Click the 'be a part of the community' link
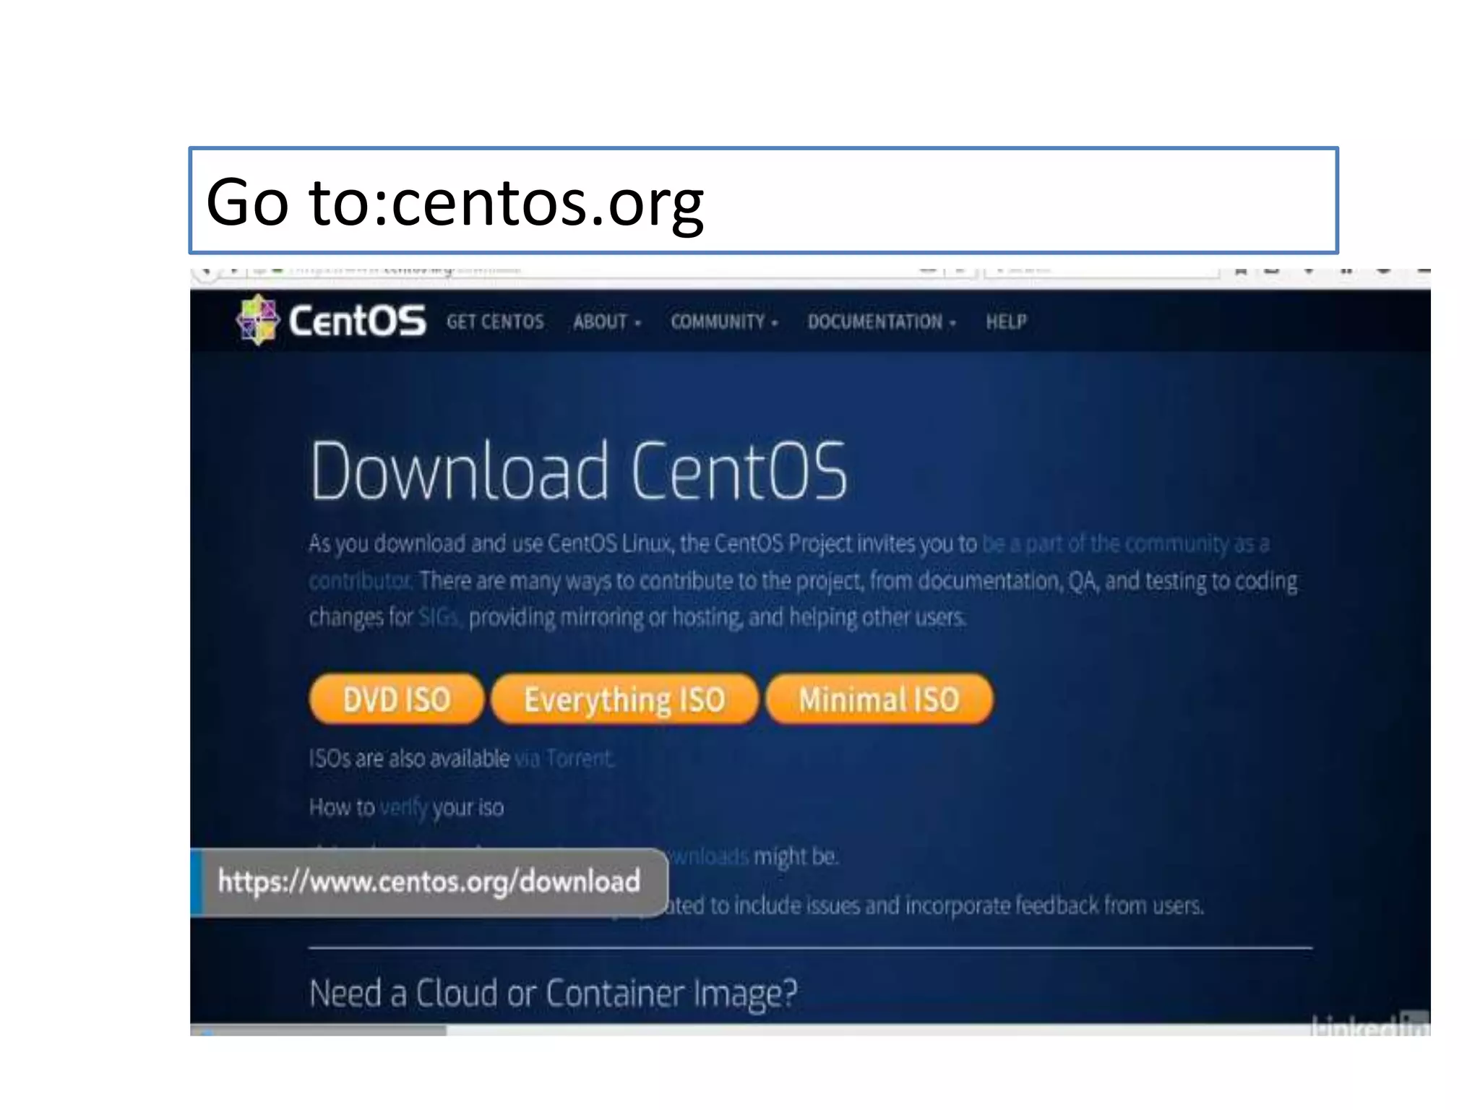This screenshot has height=1110, width=1480. point(1126,543)
